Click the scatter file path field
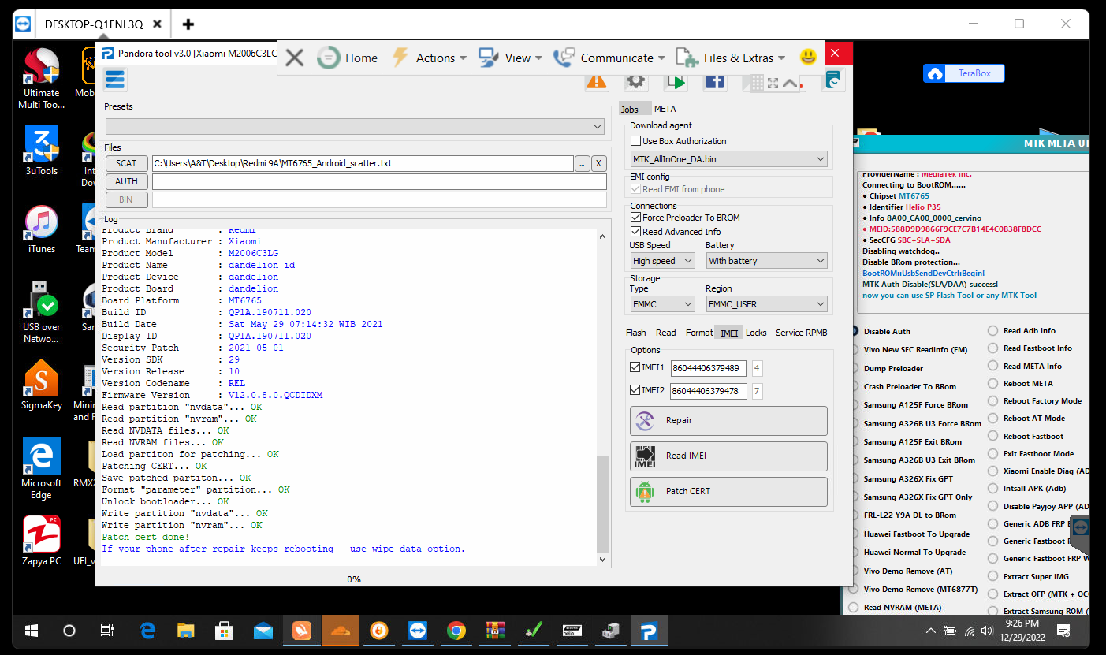1106x655 pixels. coord(363,163)
